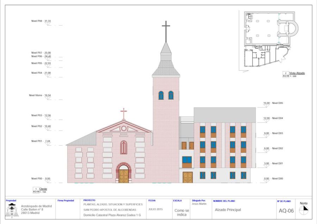Select the Jesus Martin author text
317x224 pixels.
(199, 204)
